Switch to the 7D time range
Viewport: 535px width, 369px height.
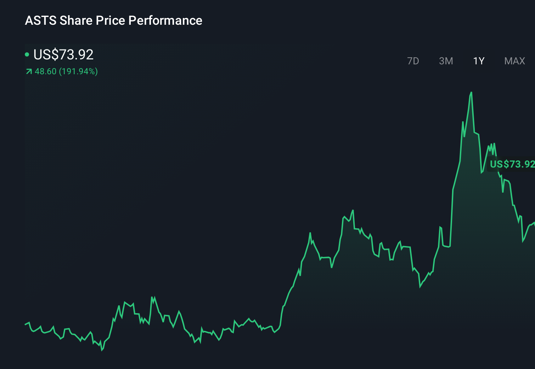coord(413,61)
